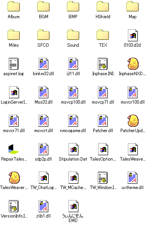Click the RepairTales... black cube icon

pos(14,149)
